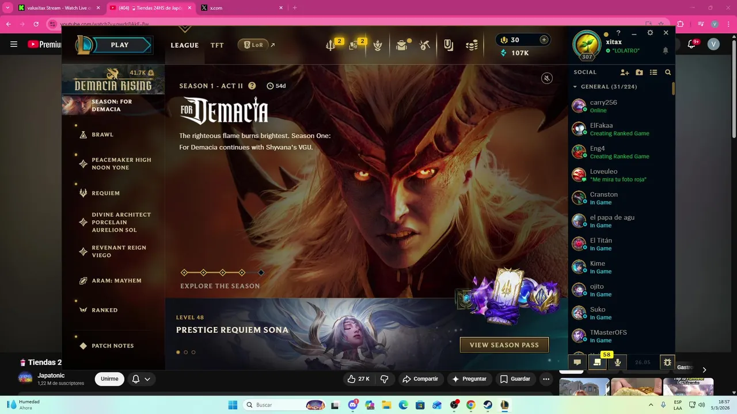Click the YouTube Compartir button
This screenshot has height=414, width=737.
(x=420, y=379)
